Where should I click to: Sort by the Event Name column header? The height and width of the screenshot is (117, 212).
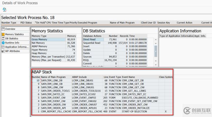(x=128, y=77)
